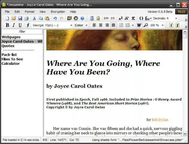The width and height of the screenshot is (189, 144).
Task: Click the Filter input field
Action: (x=22, y=32)
